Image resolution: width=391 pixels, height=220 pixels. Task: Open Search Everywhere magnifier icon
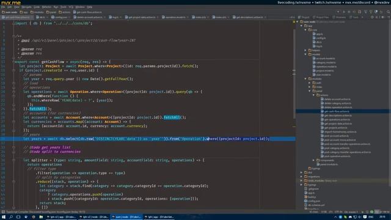coord(389,12)
